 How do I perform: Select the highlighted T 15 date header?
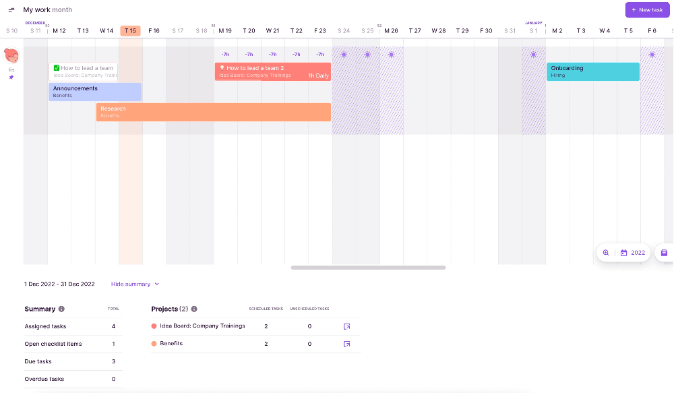pyautogui.click(x=130, y=31)
